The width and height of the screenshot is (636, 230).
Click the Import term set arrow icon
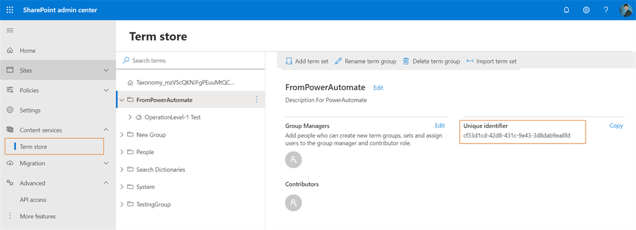pyautogui.click(x=470, y=62)
